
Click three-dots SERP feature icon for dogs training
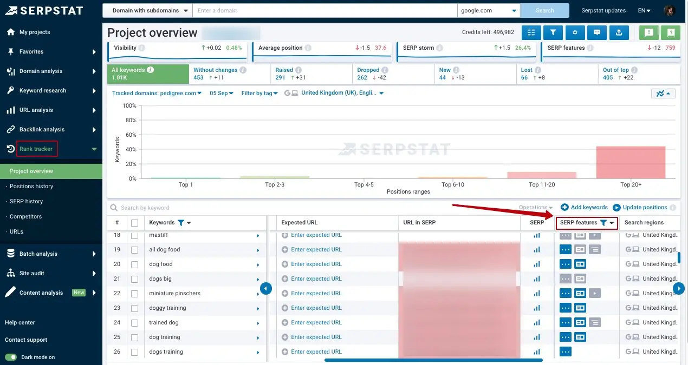click(566, 352)
